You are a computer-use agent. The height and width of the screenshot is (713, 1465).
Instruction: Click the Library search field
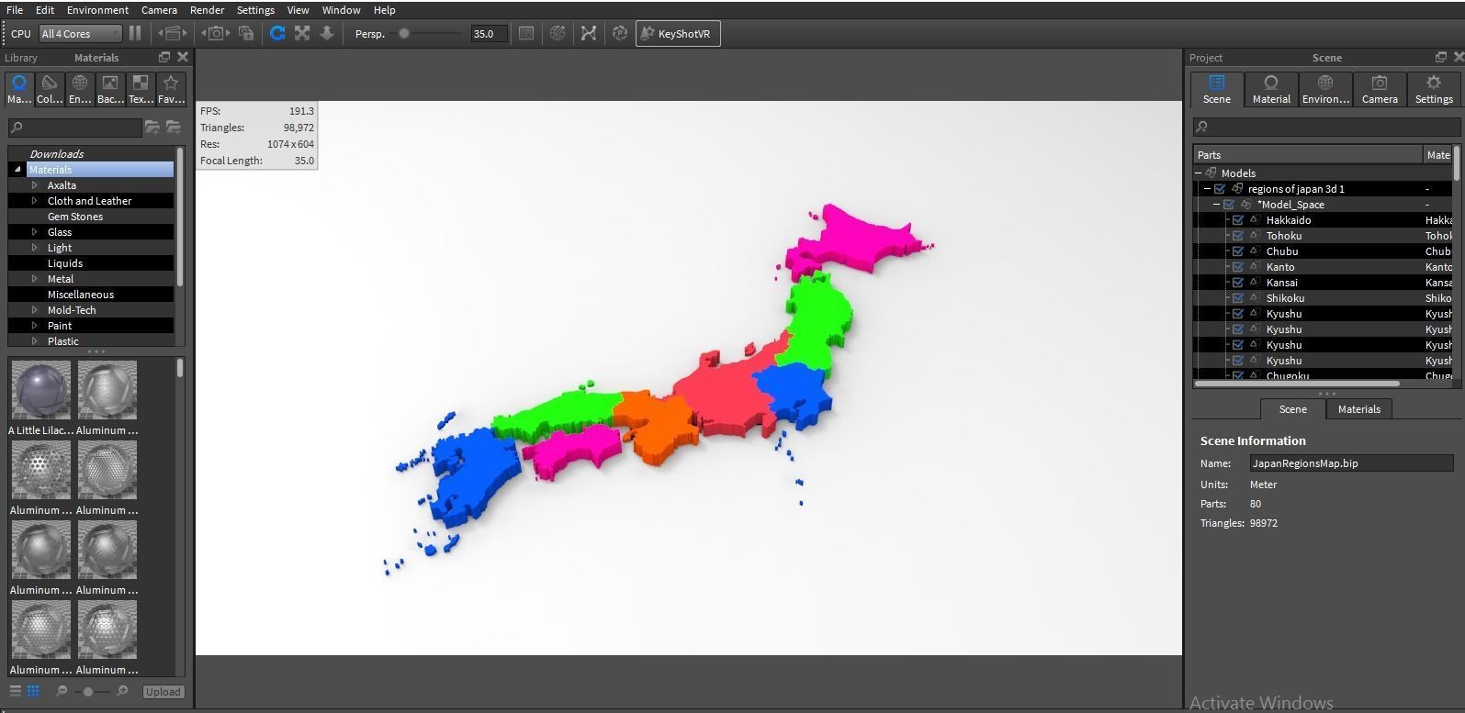tap(76, 128)
